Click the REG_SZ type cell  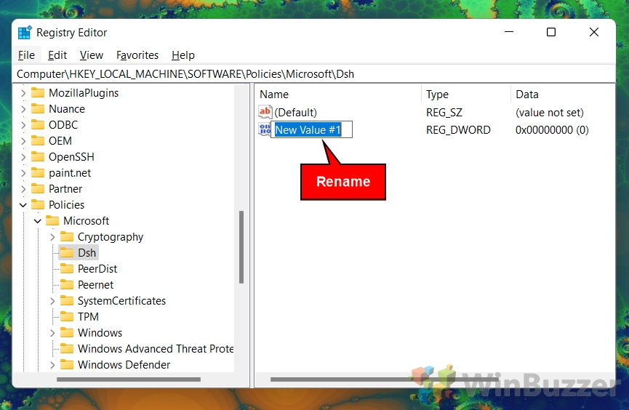click(x=444, y=113)
